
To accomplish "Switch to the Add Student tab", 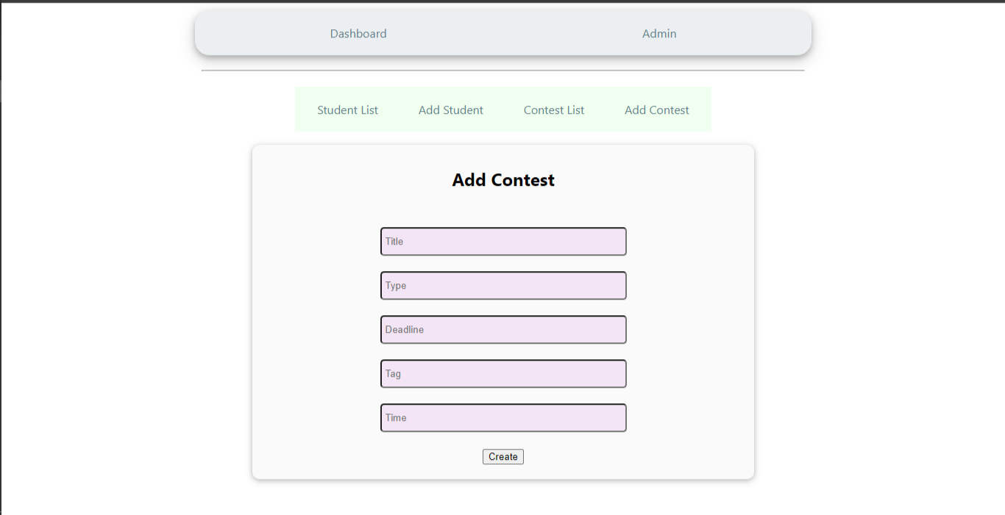I will (450, 109).
